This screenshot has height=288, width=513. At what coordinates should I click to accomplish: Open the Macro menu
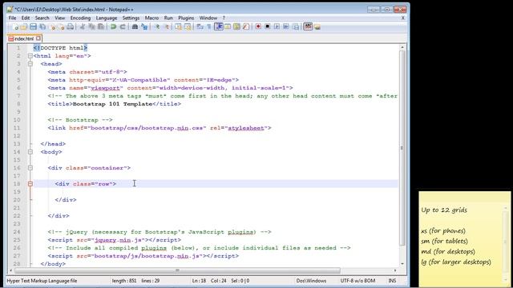tap(151, 18)
